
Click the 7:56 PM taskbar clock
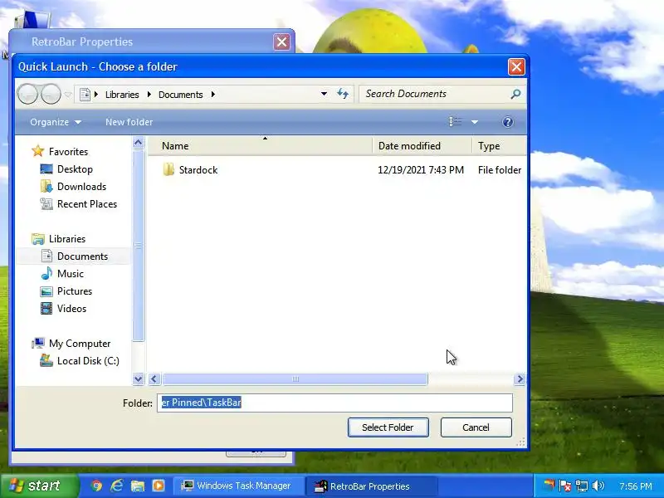pos(635,486)
